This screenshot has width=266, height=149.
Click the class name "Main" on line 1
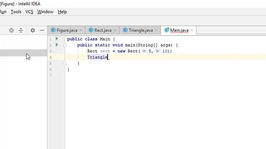105,39
